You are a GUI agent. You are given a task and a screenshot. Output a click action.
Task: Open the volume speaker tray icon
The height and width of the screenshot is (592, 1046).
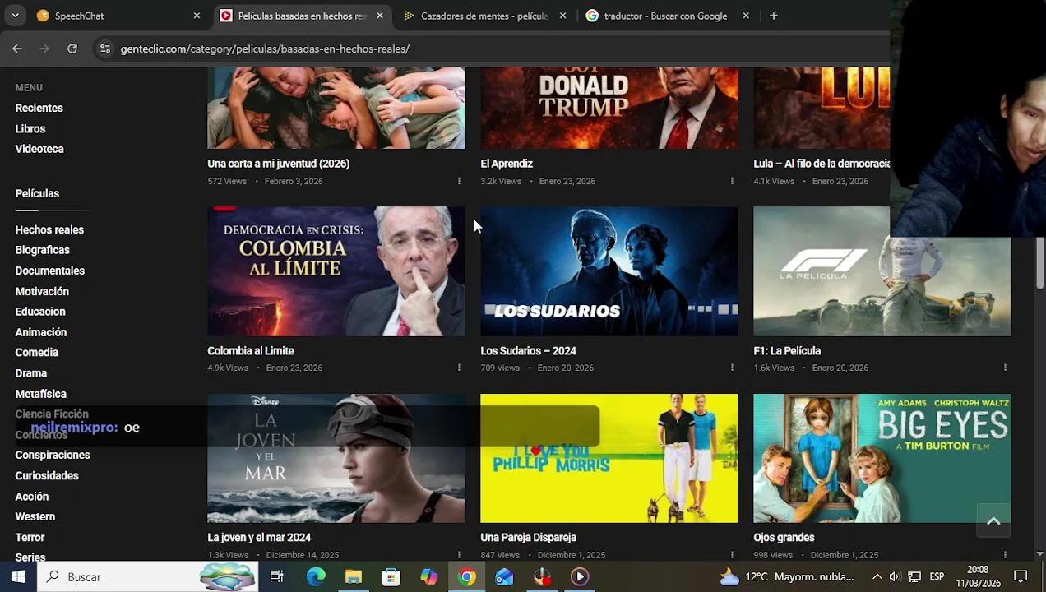(x=895, y=576)
